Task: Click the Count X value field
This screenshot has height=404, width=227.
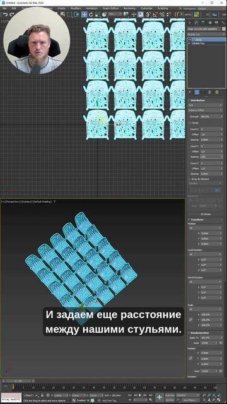Action: [x=212, y=129]
